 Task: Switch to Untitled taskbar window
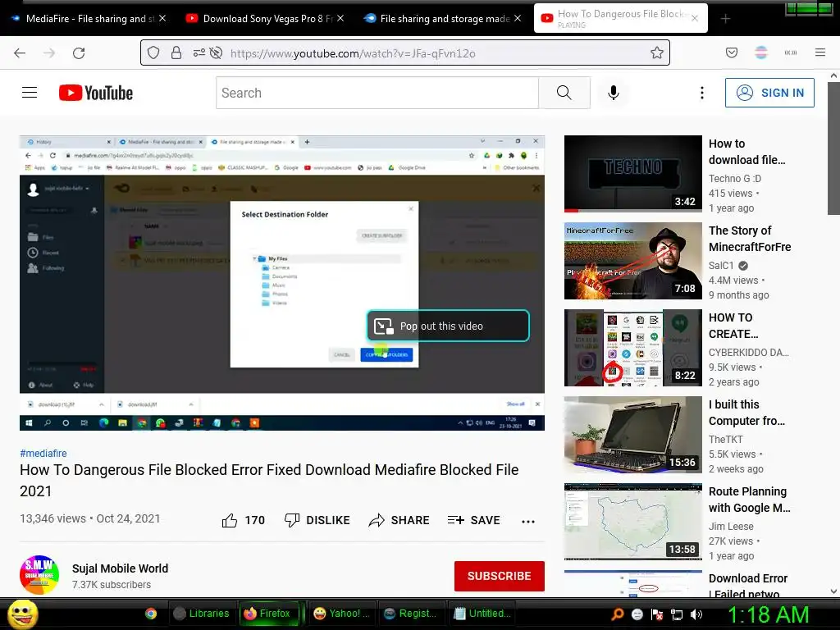(x=482, y=614)
